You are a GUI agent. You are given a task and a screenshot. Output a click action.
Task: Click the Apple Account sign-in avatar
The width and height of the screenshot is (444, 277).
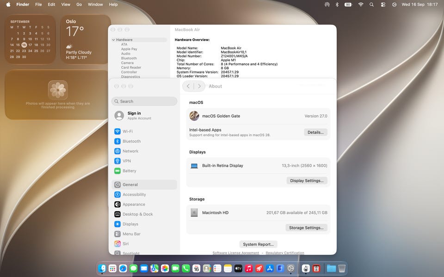(x=119, y=115)
